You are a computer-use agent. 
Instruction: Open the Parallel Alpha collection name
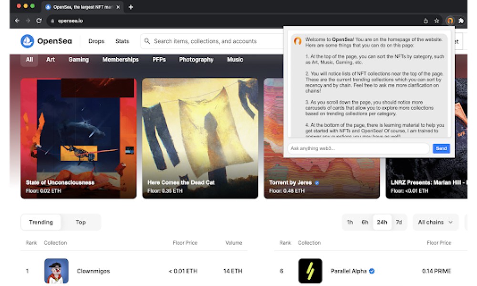click(349, 271)
